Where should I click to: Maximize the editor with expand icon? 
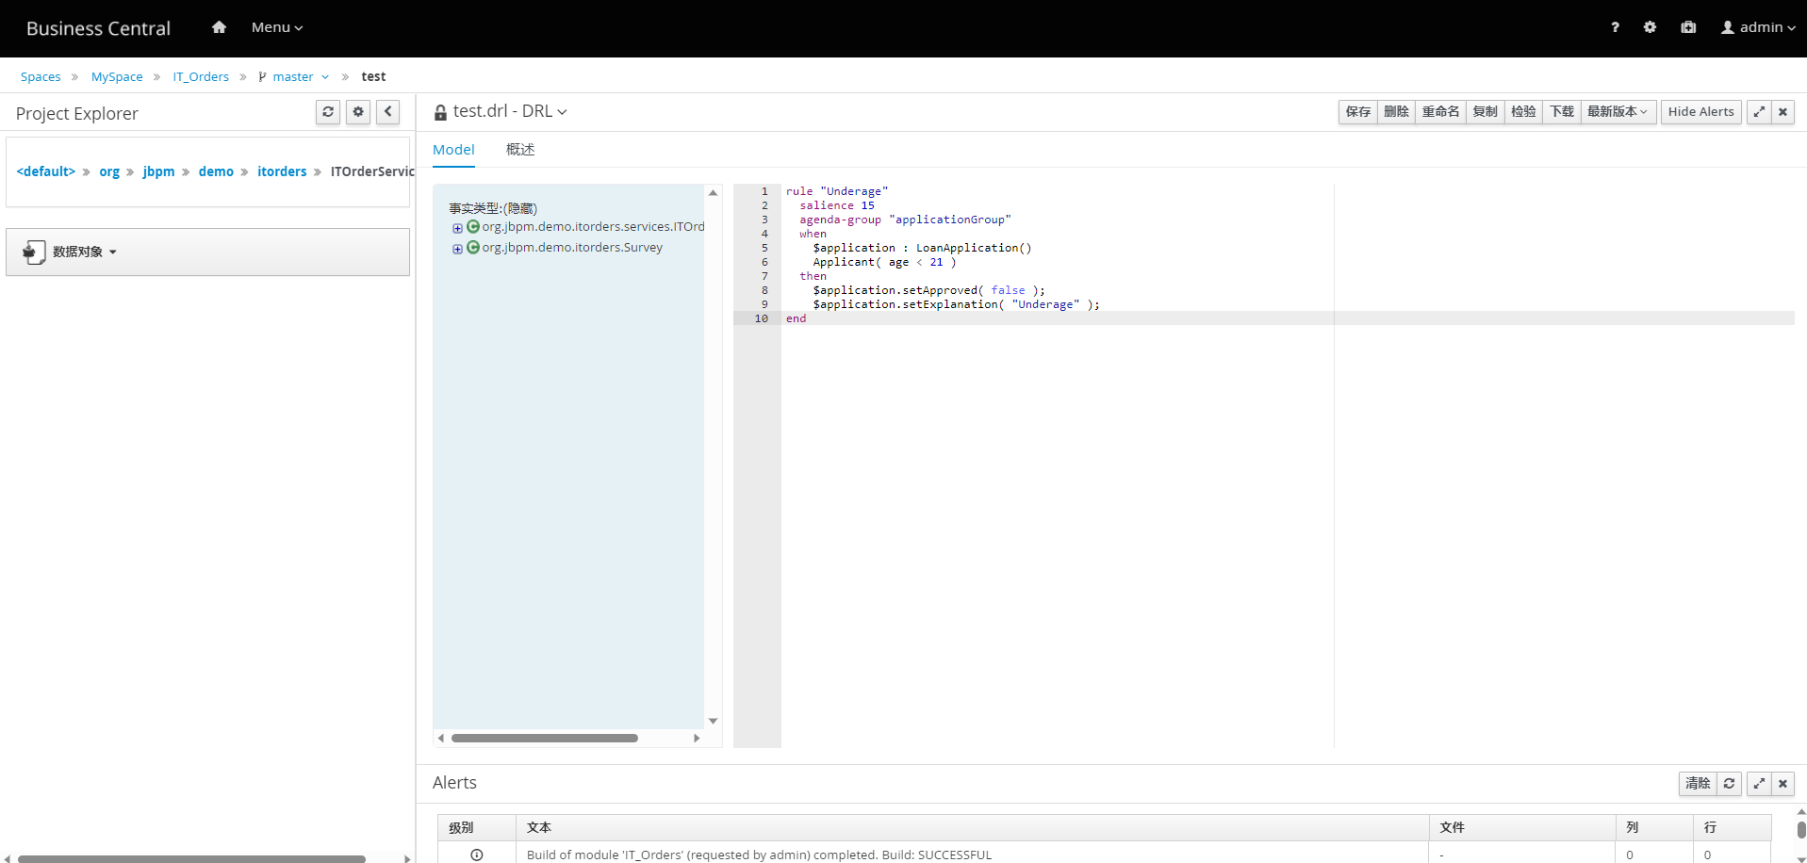(1759, 111)
